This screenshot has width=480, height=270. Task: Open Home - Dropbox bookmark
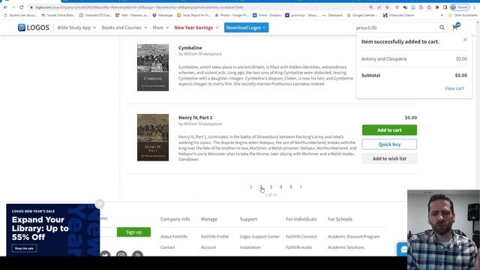click(x=267, y=15)
